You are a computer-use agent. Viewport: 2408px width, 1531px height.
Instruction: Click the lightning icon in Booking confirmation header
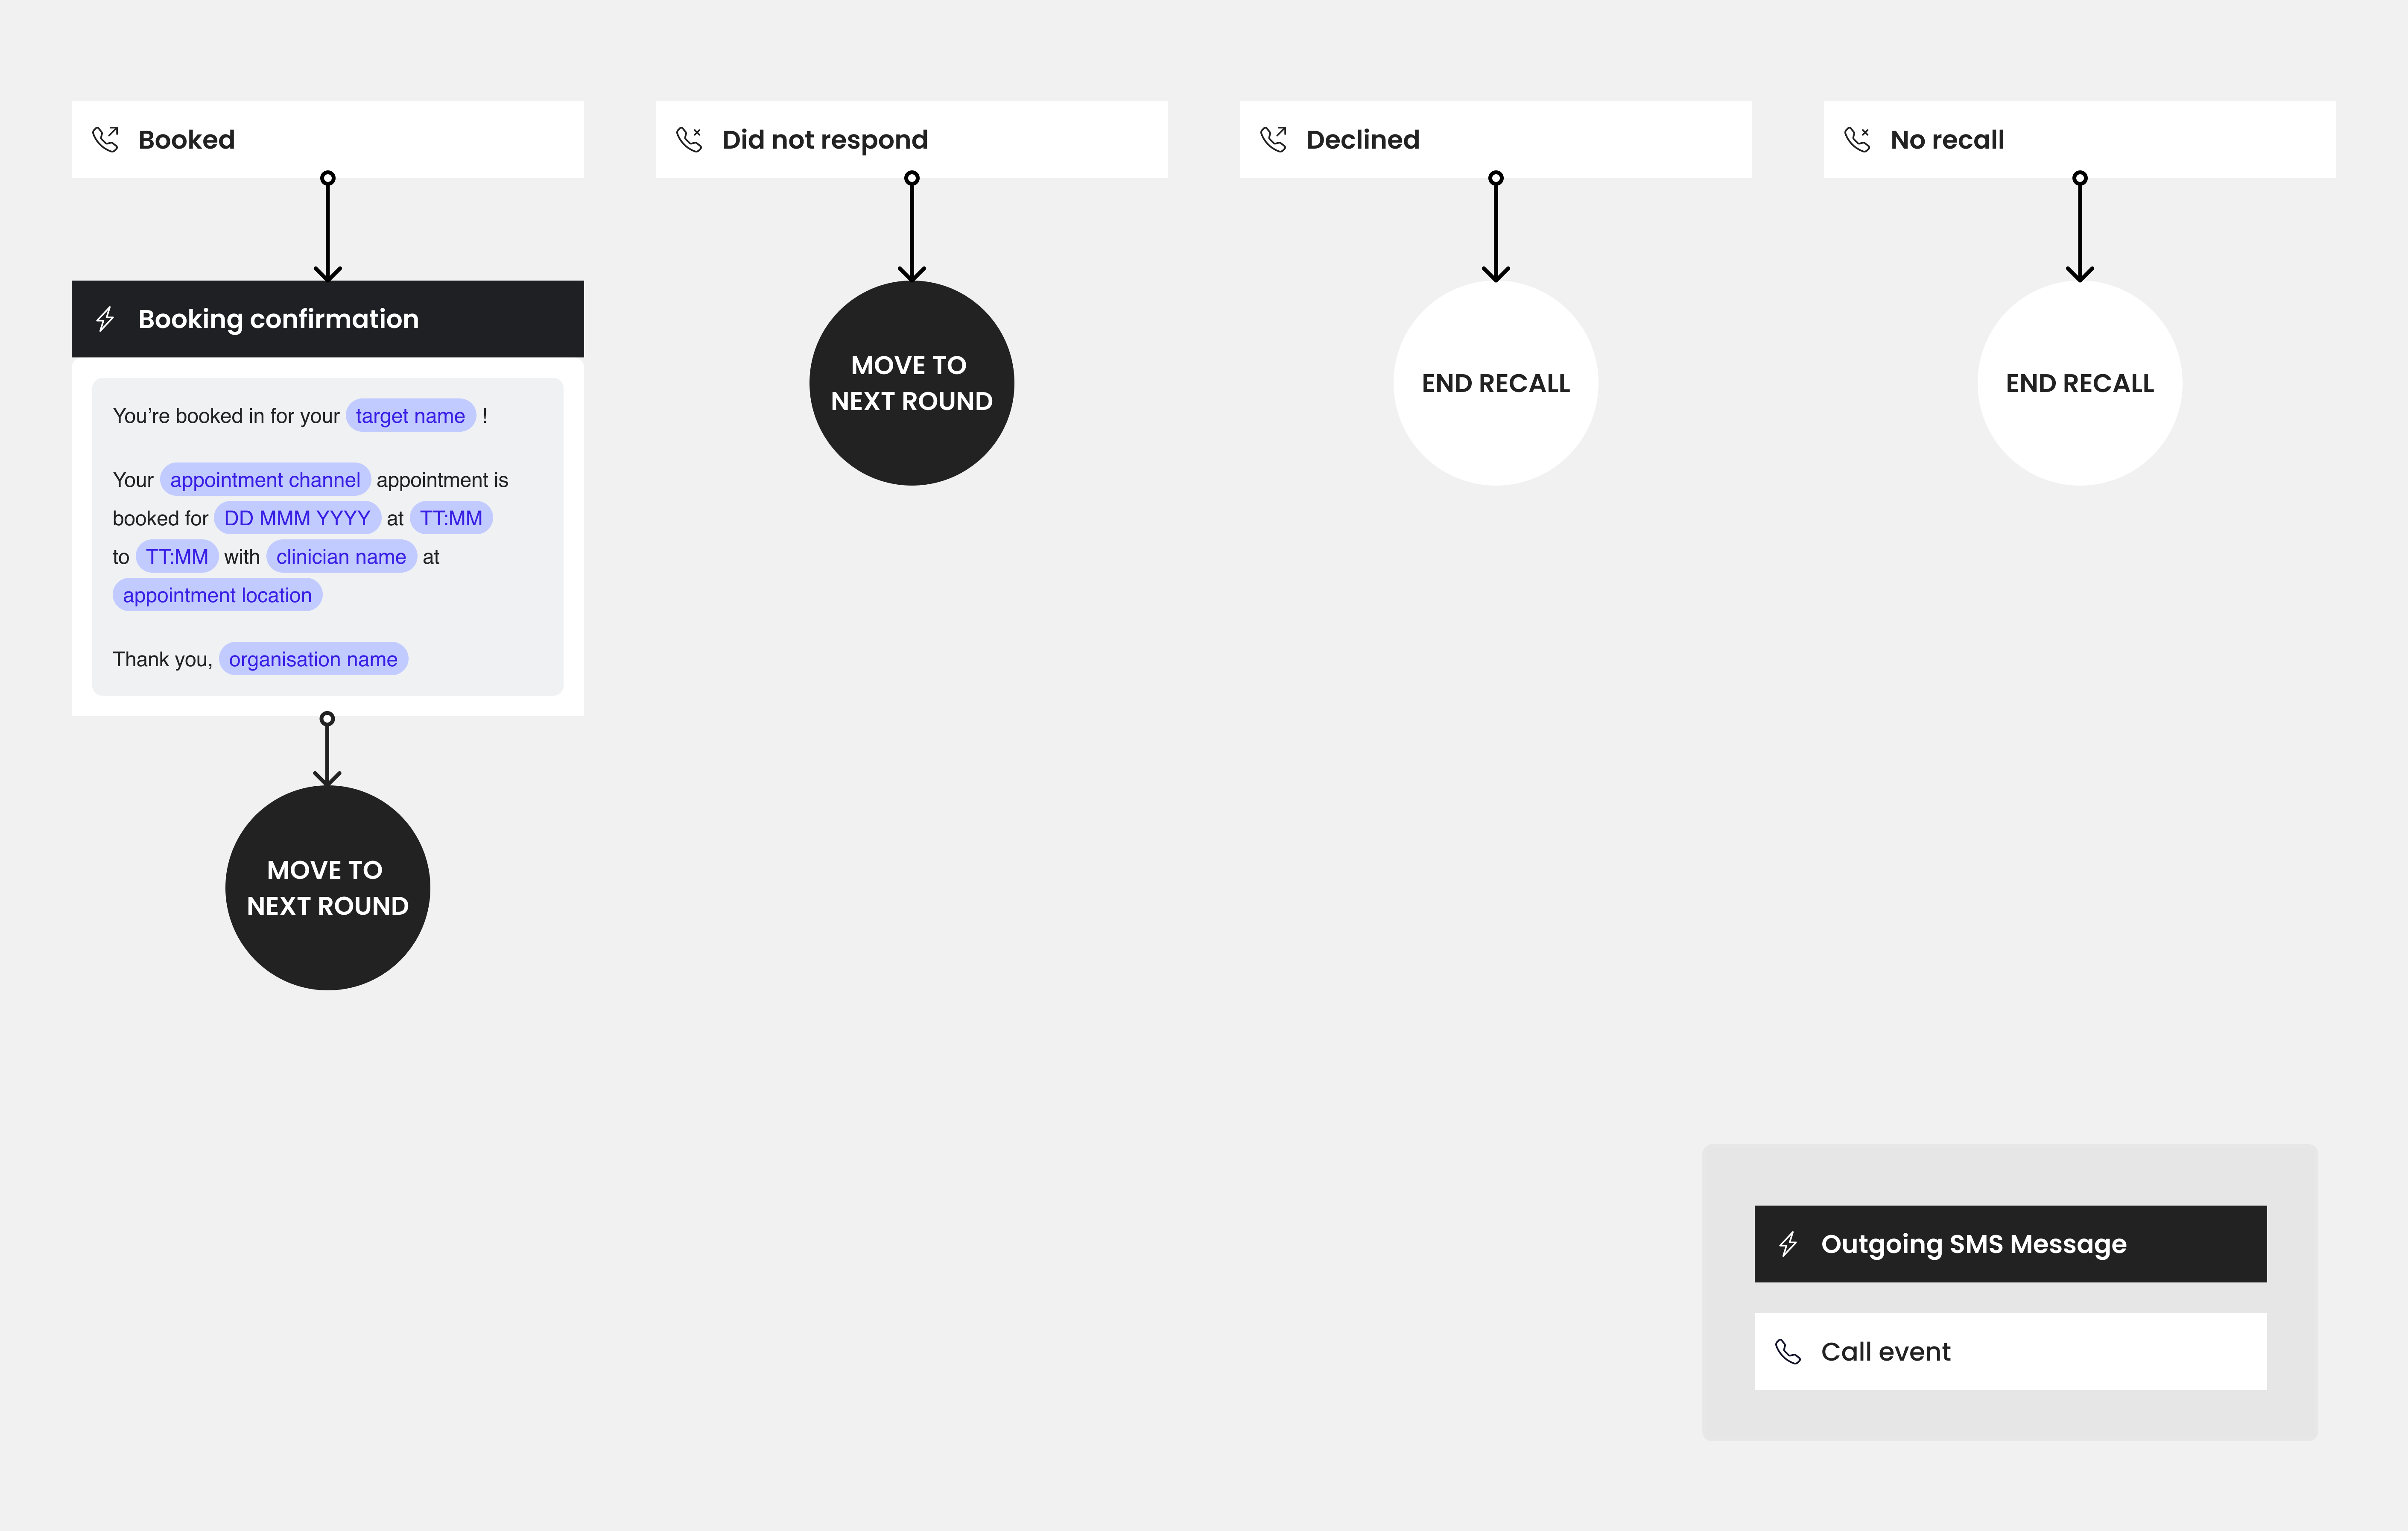(105, 319)
